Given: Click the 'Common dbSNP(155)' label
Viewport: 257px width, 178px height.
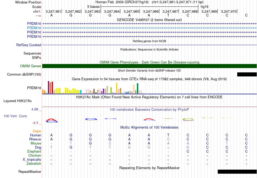Looking at the screenshot, I should [x=24, y=75].
